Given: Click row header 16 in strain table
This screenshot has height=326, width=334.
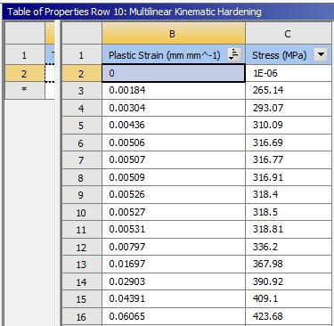Looking at the screenshot, I should click(x=82, y=316).
